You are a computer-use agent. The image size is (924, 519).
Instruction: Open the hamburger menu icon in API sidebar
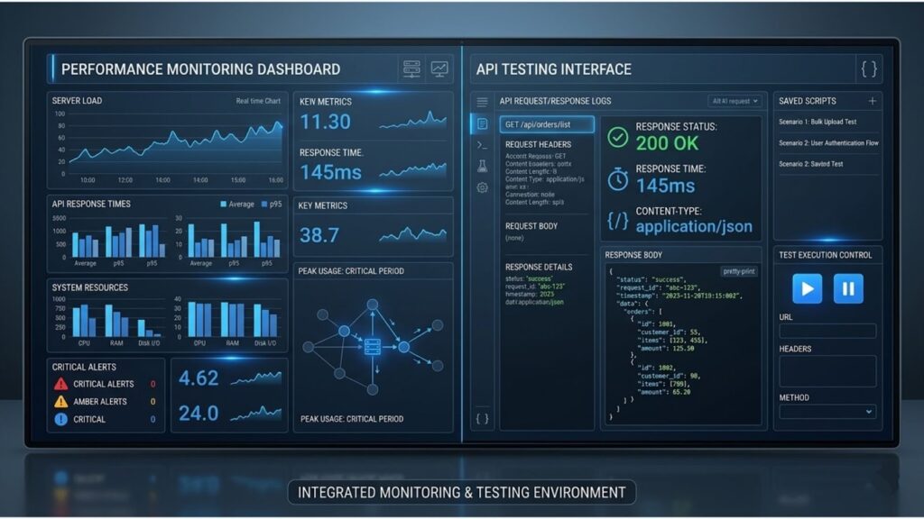[x=483, y=102]
